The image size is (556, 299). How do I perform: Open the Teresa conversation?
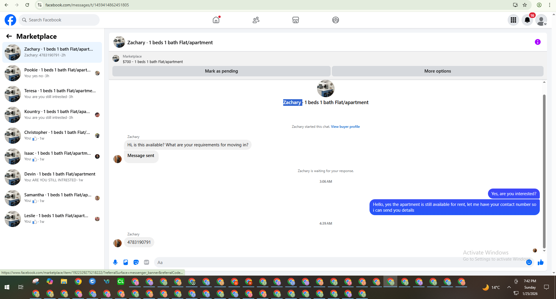[x=52, y=94]
